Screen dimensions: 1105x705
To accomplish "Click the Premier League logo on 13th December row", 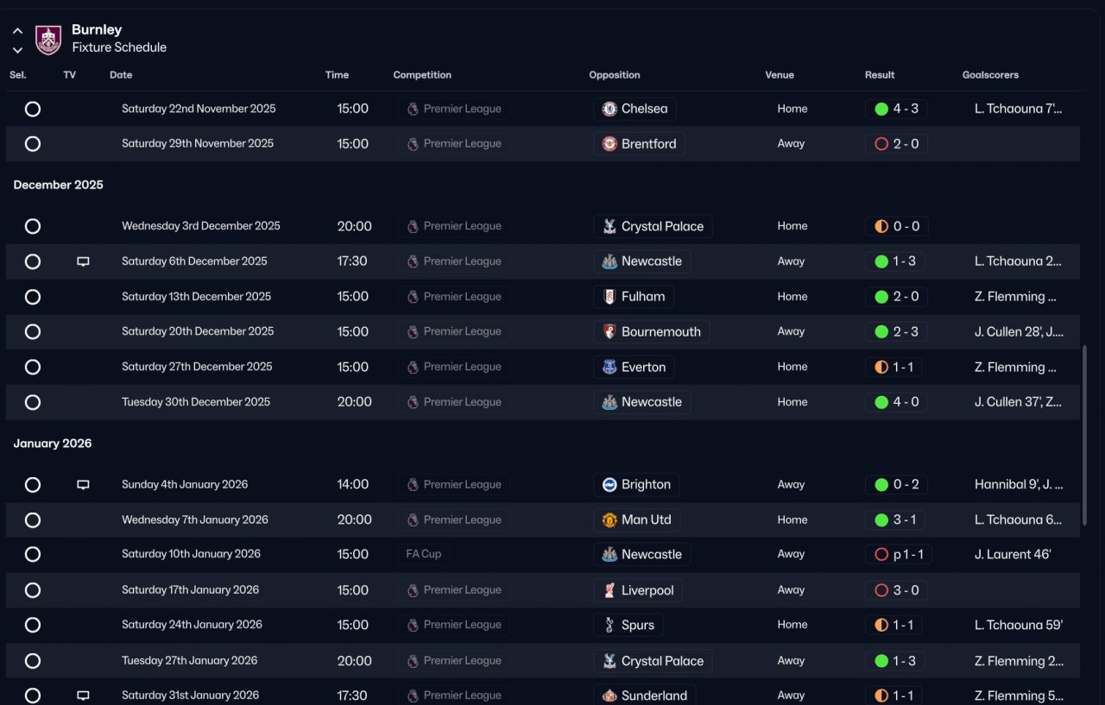I will click(413, 297).
